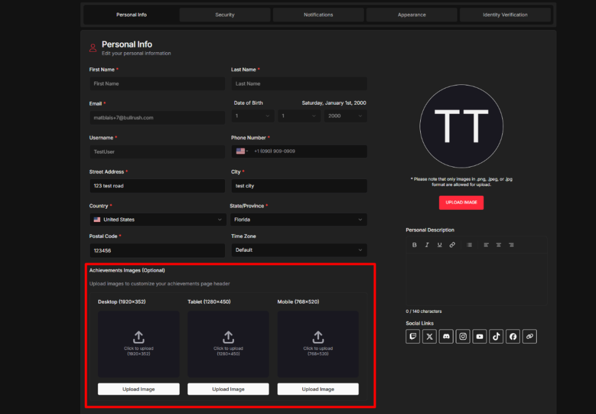
Task: Click the 0 / 140 characters counter
Action: (x=424, y=312)
